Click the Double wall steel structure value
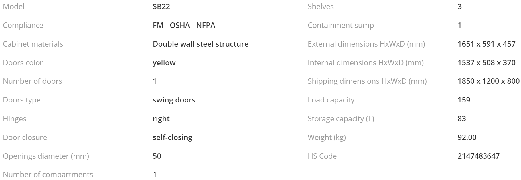 click(200, 44)
